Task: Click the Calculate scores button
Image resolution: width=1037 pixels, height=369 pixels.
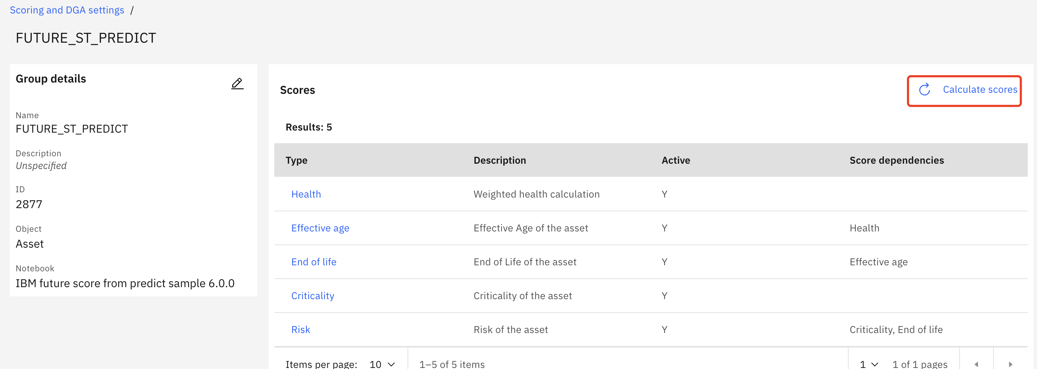Action: click(964, 91)
